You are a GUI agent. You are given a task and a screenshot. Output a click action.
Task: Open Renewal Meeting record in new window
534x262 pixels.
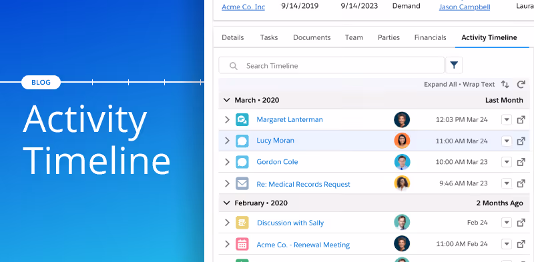[x=521, y=244]
